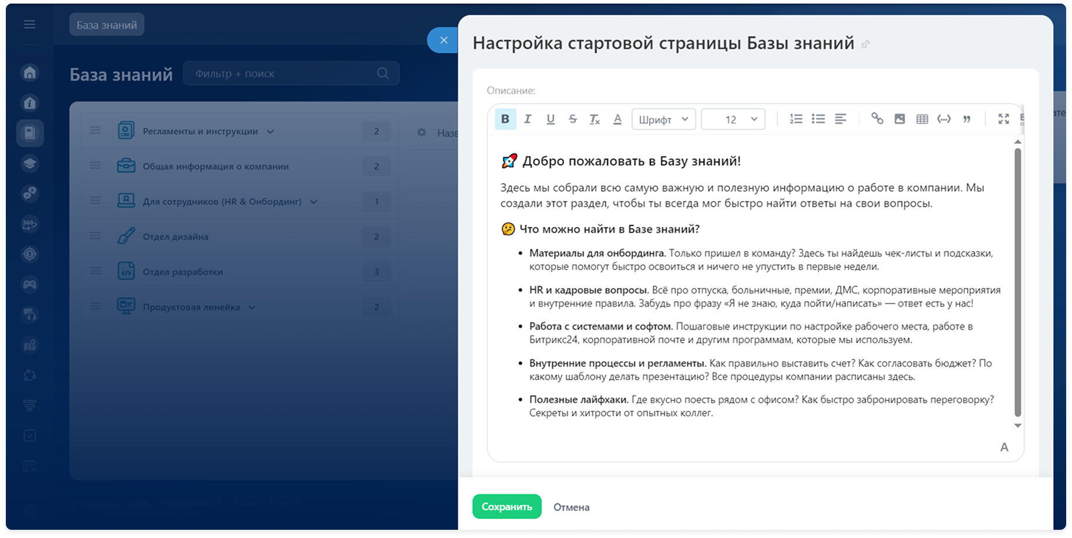
Task: Open the font size 12 dropdown
Action: (x=733, y=119)
